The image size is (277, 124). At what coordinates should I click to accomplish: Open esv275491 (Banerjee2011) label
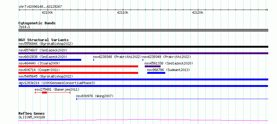point(57,89)
